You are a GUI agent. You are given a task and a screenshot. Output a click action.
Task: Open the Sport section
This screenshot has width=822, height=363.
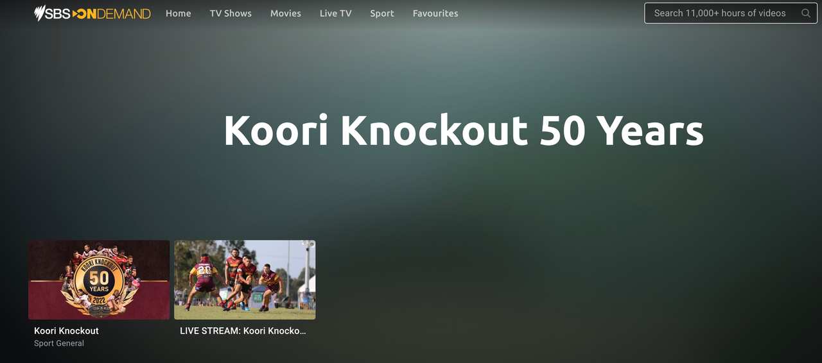pos(382,13)
